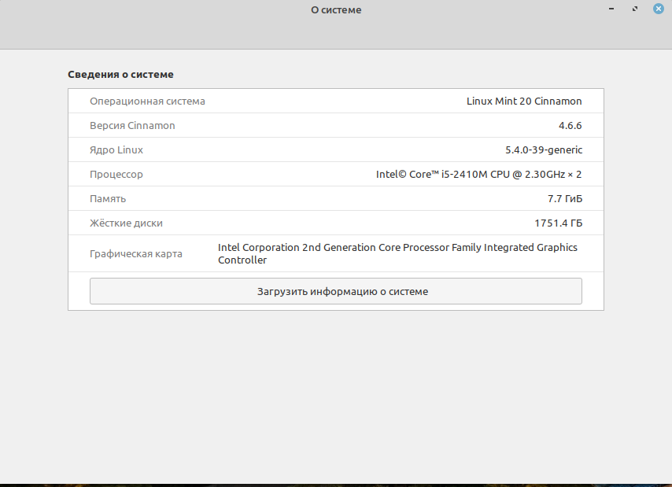Click the Версия Cinnamon label
This screenshot has width=672, height=487.
tap(132, 126)
